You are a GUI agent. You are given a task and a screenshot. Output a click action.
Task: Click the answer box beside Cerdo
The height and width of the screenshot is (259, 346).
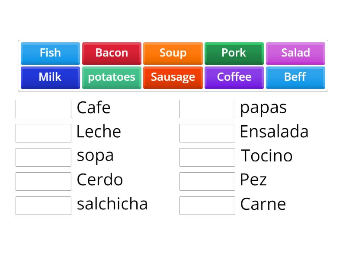[x=43, y=181]
